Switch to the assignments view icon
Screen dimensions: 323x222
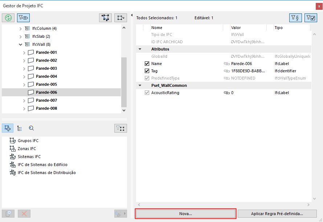tap(8, 128)
